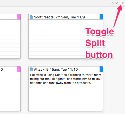Select the blue label on Attack card

click(x=101, y=69)
